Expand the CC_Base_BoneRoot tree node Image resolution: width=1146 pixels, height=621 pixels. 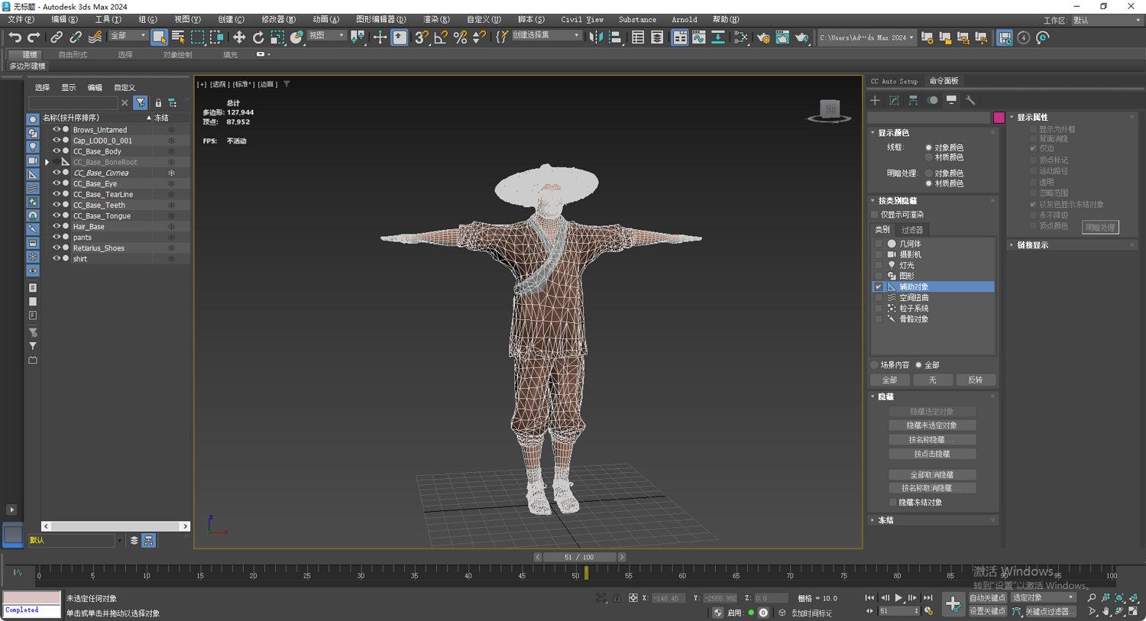coord(47,162)
